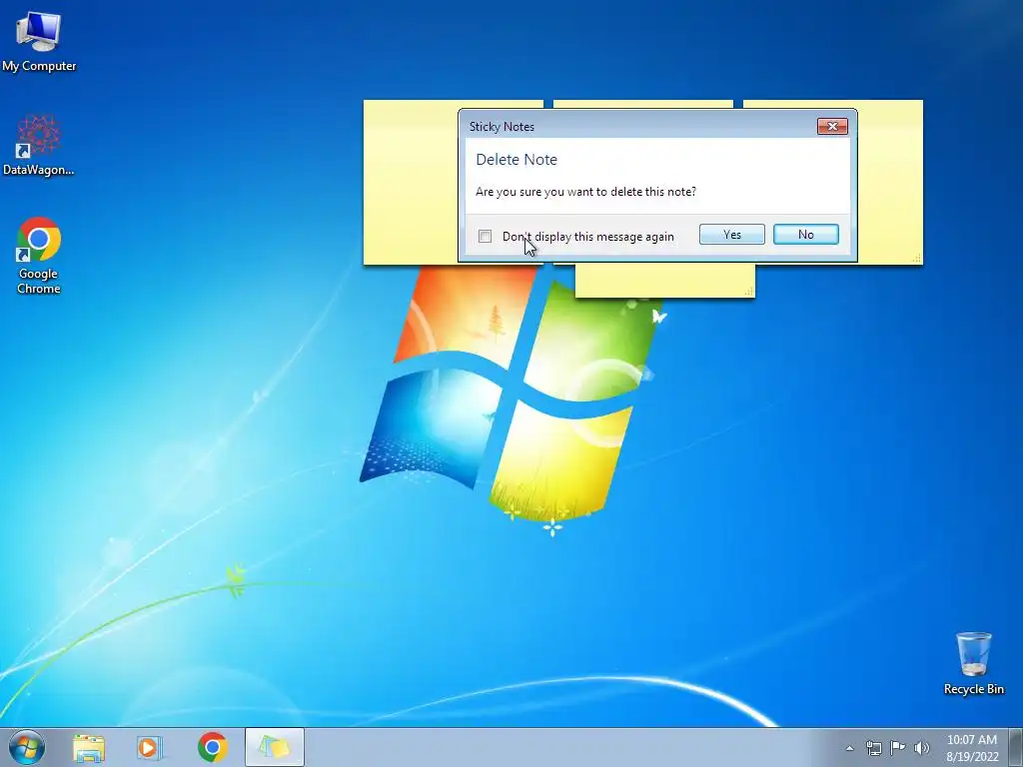
Task: Open the clock showing 10:07 AM
Action: coord(972,748)
